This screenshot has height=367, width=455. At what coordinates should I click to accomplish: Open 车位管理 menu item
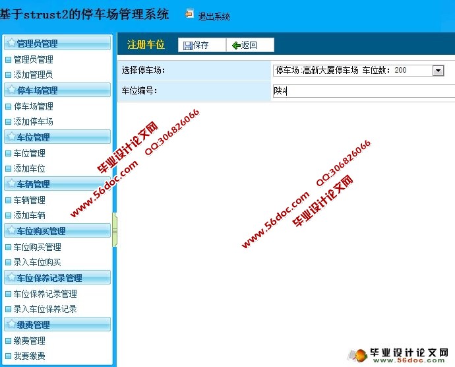[x=29, y=153]
